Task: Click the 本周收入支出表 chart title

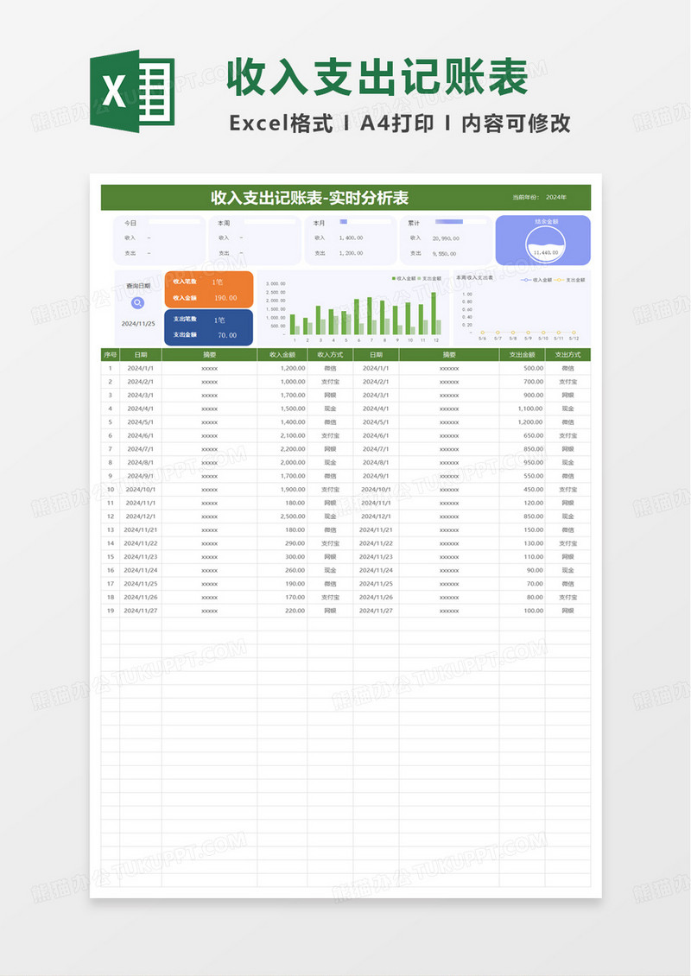Action: [474, 277]
